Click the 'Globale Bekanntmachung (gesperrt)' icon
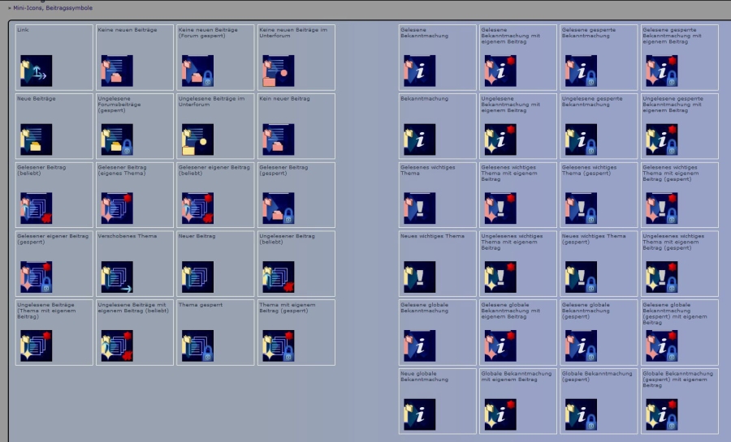This screenshot has height=442, width=731. [x=581, y=414]
